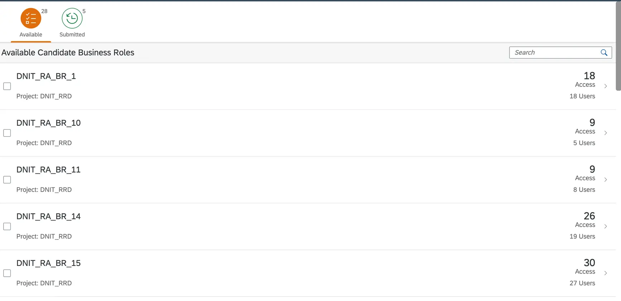This screenshot has width=621, height=301.
Task: Click the vertical scrollbar thumb
Action: (618, 46)
